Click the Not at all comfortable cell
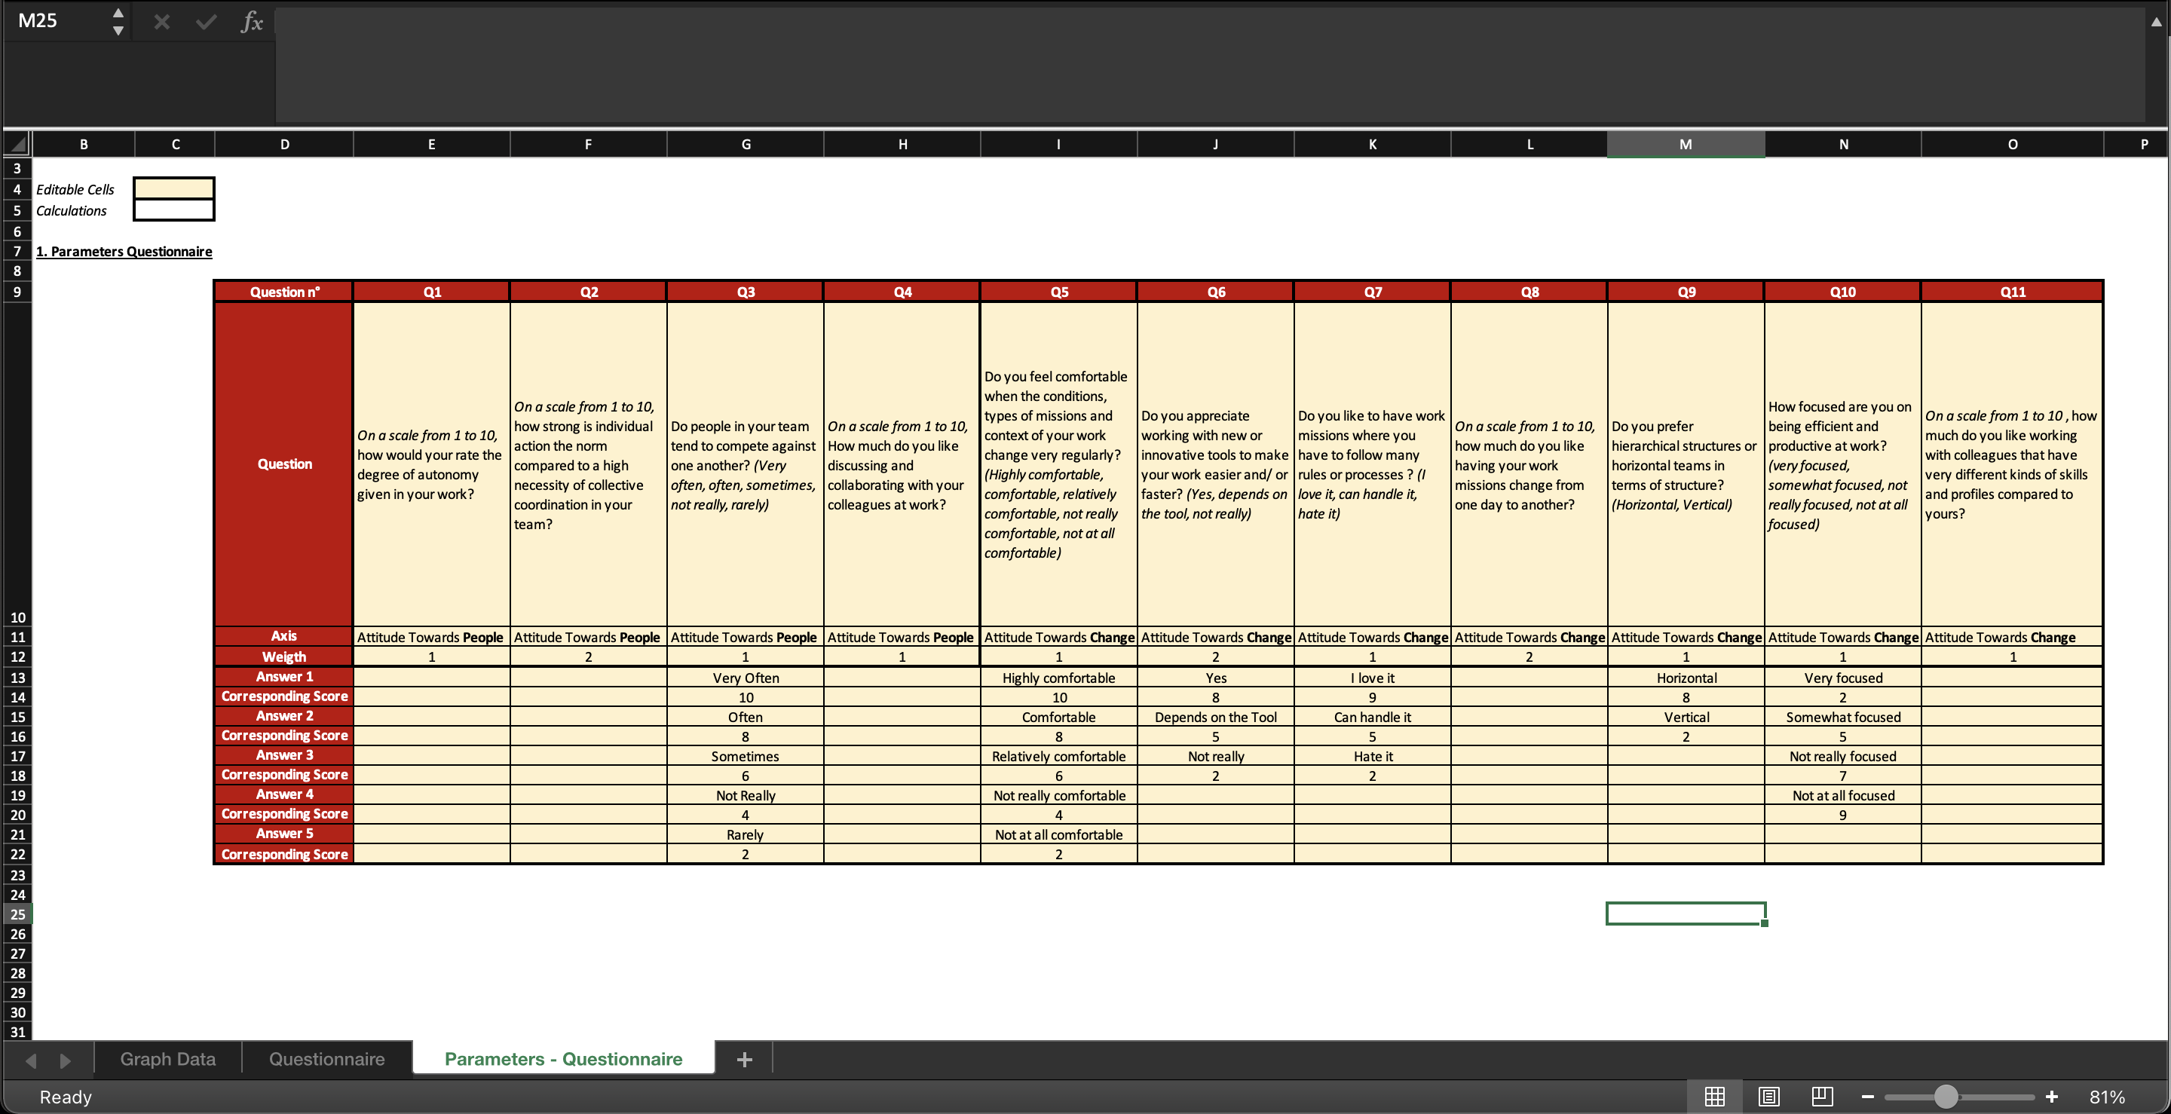Image resolution: width=2171 pixels, height=1114 pixels. pyautogui.click(x=1058, y=834)
